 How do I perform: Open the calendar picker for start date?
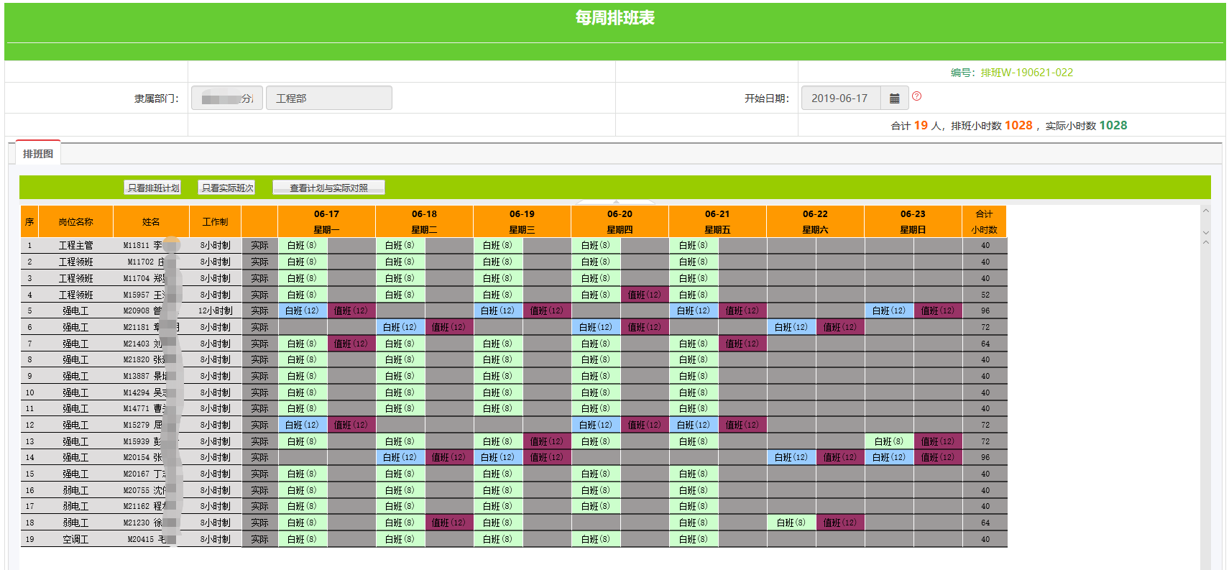[x=894, y=98]
